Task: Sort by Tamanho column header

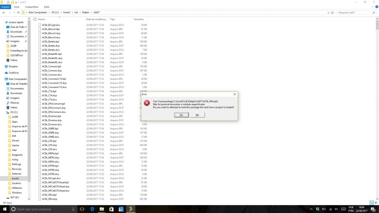Action: click(x=139, y=19)
